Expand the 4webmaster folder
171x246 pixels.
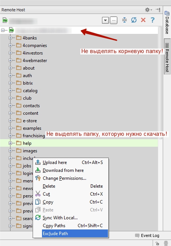(x=10, y=60)
